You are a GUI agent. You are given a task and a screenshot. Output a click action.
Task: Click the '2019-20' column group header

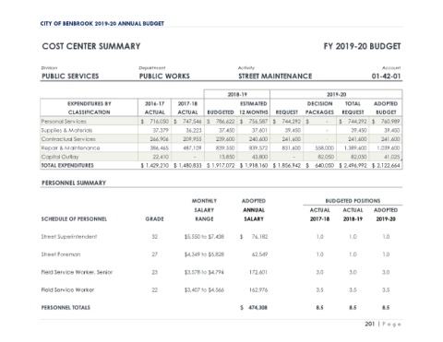point(336,95)
